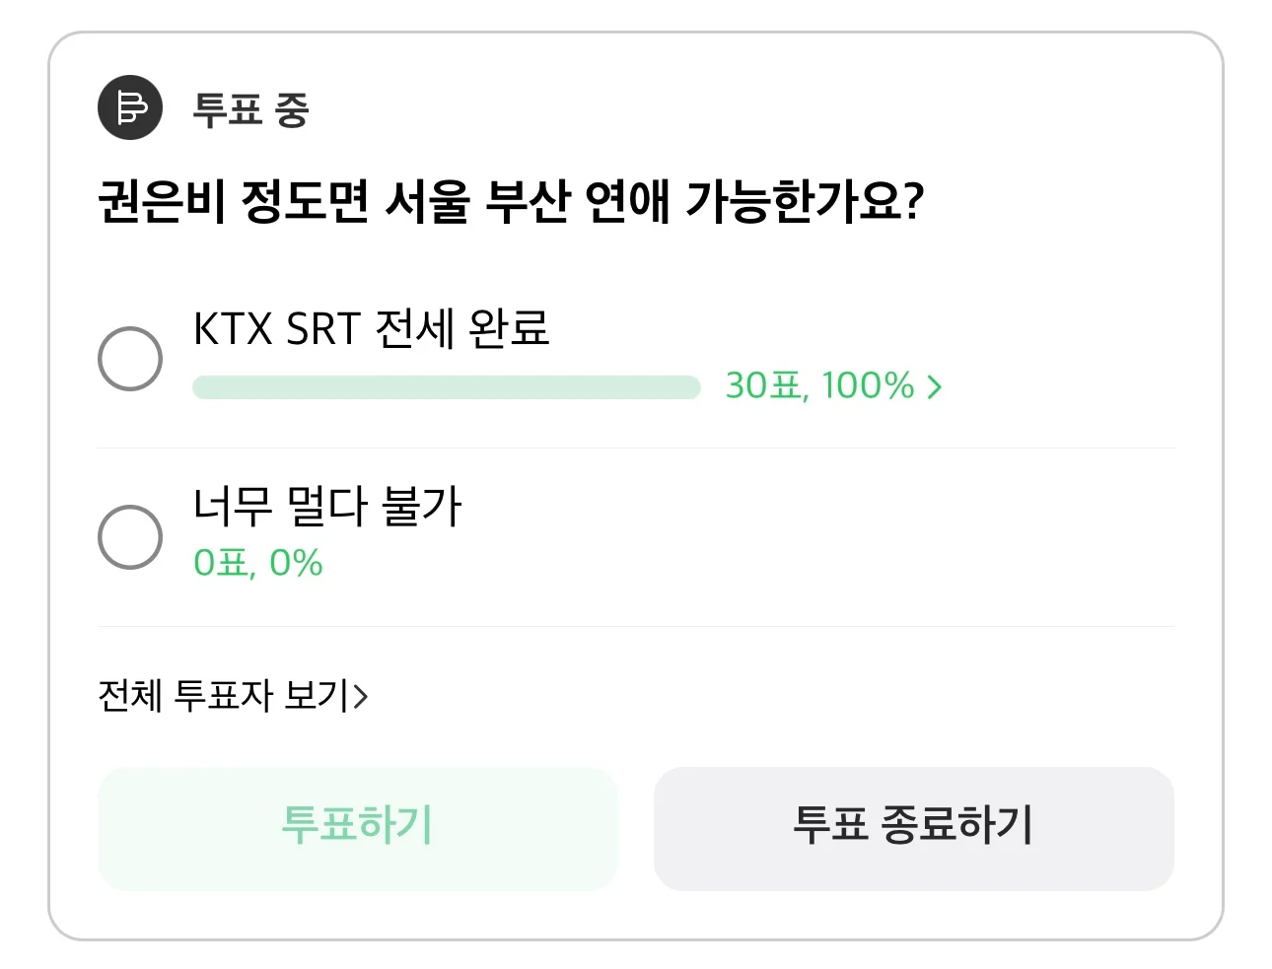Open 전체 투표자 보기 link
The height and width of the screenshot is (969, 1272).
click(x=223, y=696)
